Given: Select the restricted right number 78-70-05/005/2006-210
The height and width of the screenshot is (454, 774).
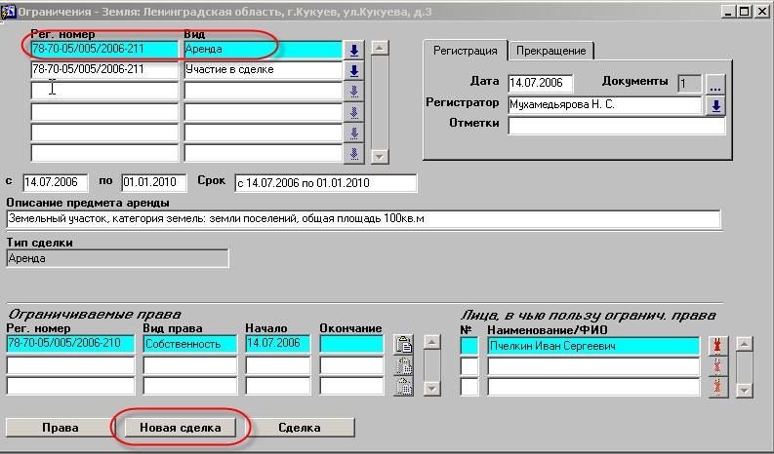Looking at the screenshot, I should [70, 344].
